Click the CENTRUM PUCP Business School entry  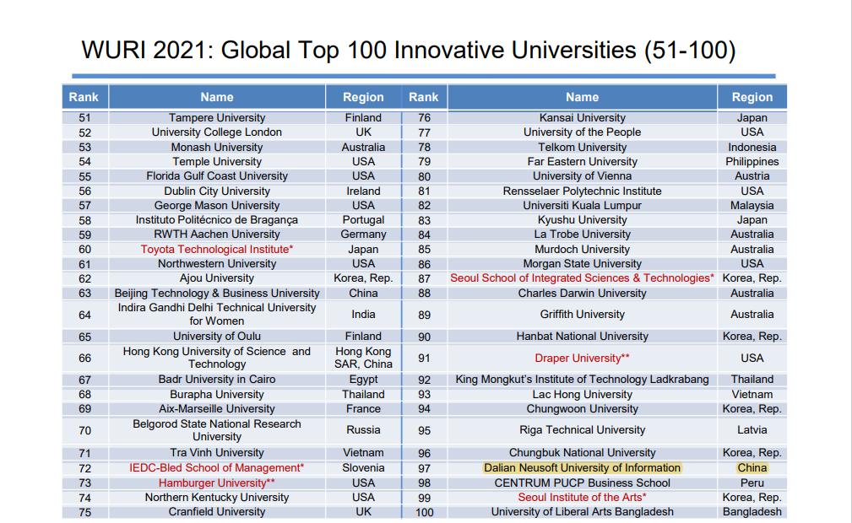click(x=582, y=482)
